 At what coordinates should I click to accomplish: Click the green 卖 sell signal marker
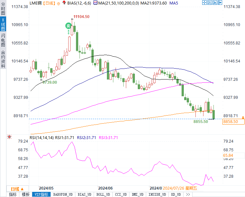point(69,26)
